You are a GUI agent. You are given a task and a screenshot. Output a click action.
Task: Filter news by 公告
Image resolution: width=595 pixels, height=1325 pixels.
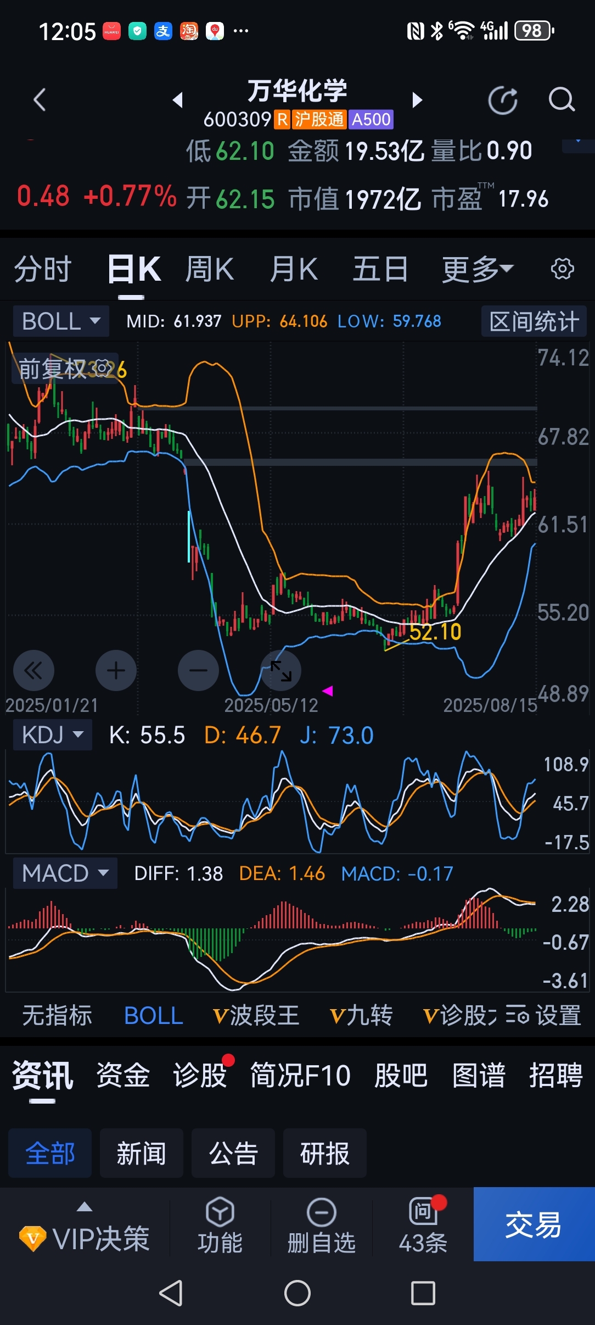pos(233,1153)
